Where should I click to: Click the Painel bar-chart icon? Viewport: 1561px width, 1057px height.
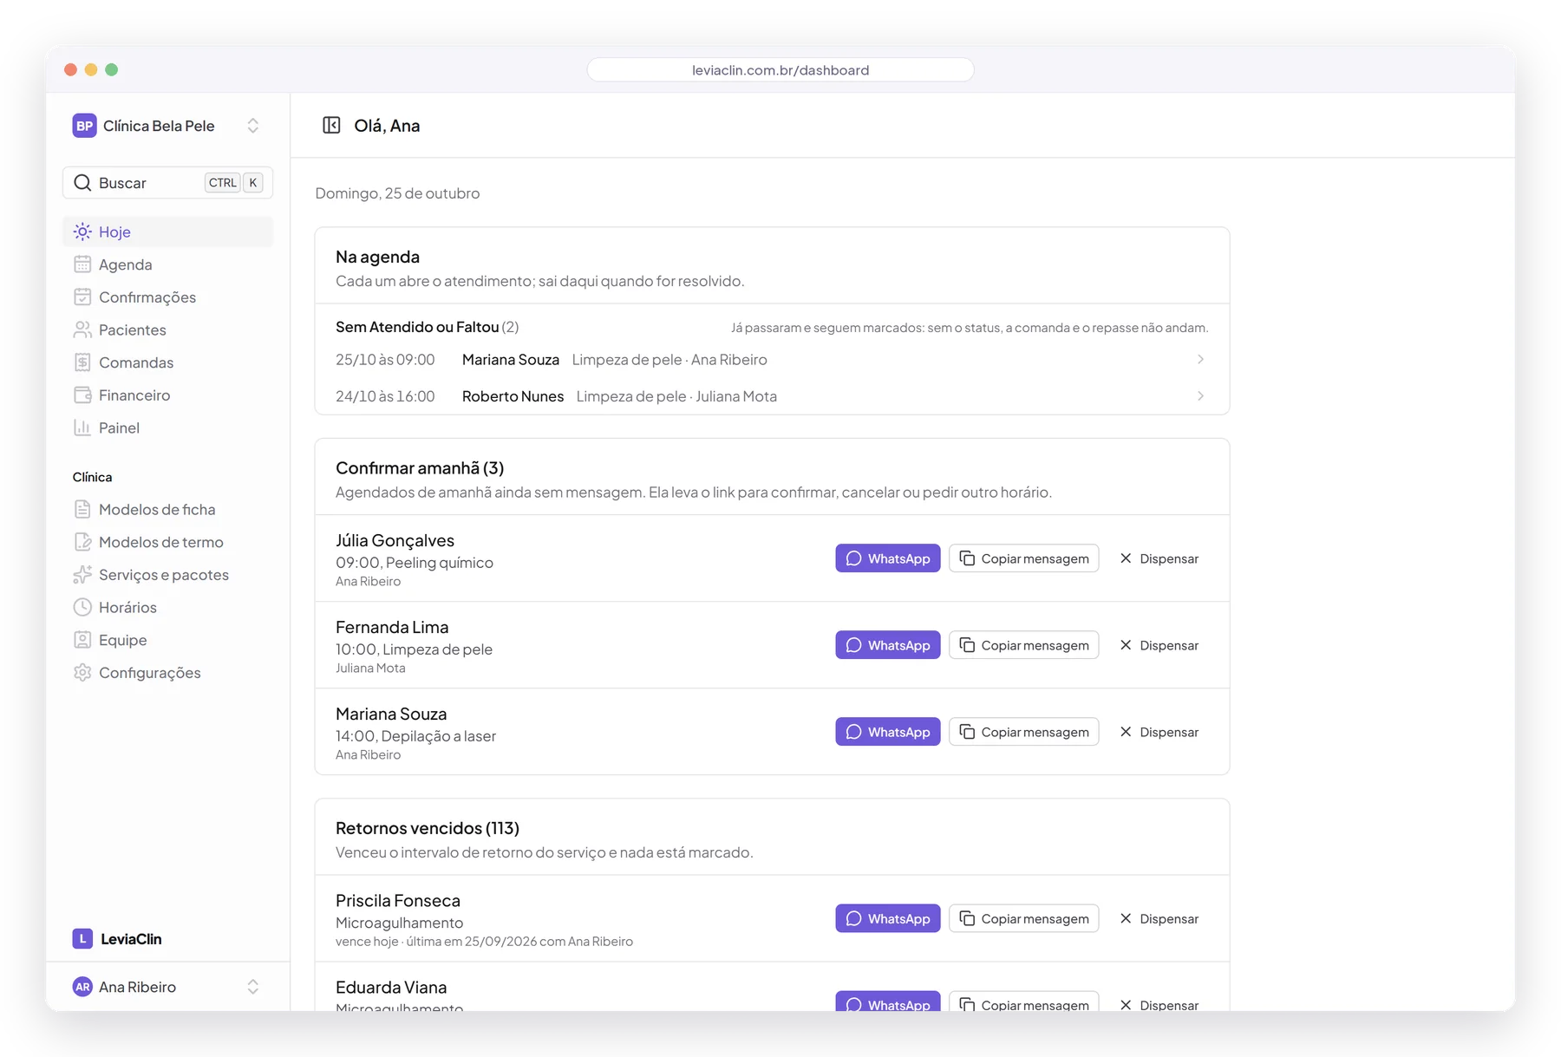(82, 427)
